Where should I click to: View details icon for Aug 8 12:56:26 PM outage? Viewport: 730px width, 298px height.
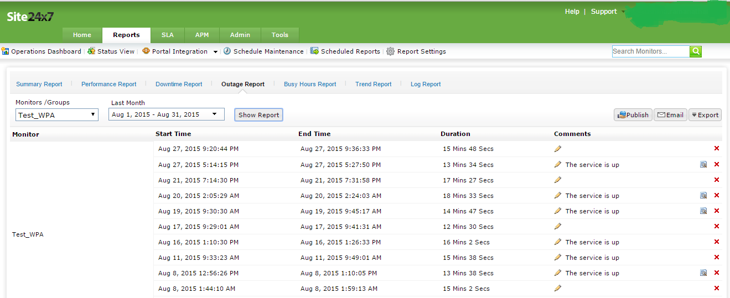pyautogui.click(x=703, y=273)
